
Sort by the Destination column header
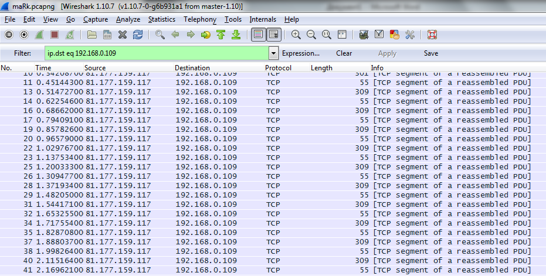tap(219, 68)
